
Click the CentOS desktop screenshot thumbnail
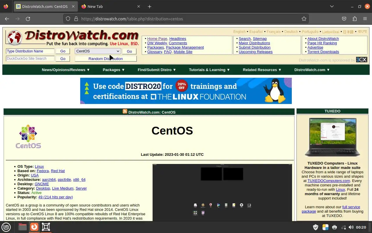222,192
